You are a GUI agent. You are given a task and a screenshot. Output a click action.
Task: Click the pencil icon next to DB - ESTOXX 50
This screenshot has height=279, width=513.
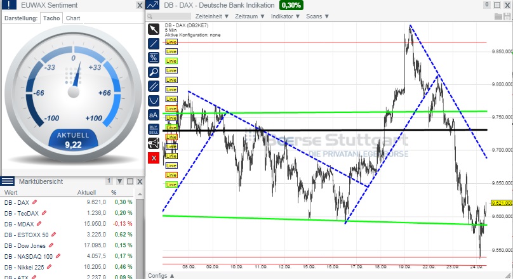pos(54,235)
